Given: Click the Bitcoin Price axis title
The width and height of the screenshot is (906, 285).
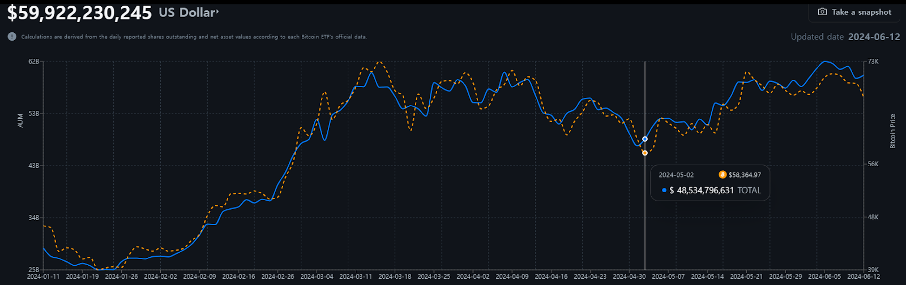Looking at the screenshot, I should (x=893, y=131).
